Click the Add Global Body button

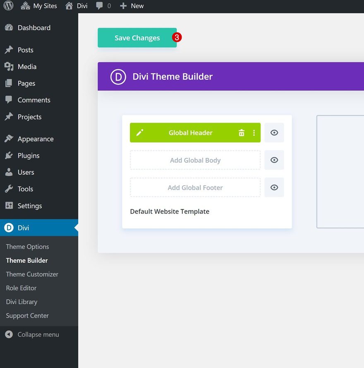click(x=195, y=160)
